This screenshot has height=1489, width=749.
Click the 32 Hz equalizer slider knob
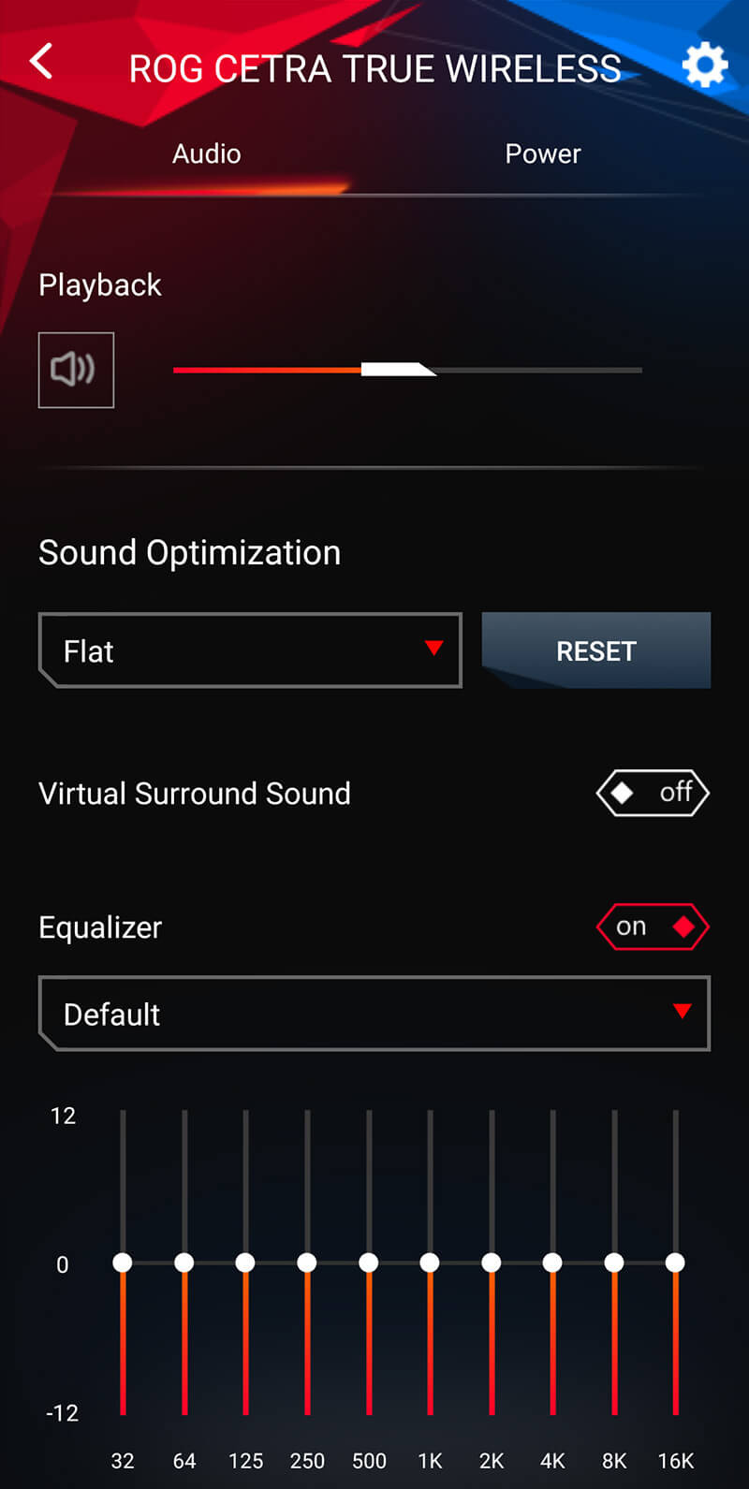pyautogui.click(x=123, y=1263)
